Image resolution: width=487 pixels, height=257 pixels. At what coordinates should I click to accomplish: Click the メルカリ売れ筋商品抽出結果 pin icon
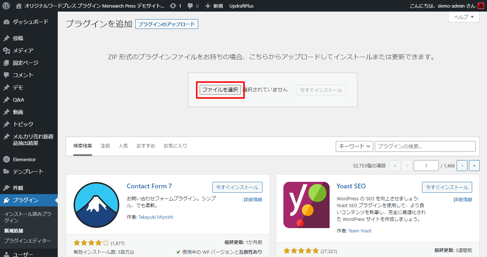coord(6,137)
